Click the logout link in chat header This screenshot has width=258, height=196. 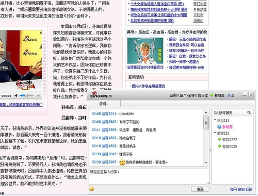click(x=231, y=95)
